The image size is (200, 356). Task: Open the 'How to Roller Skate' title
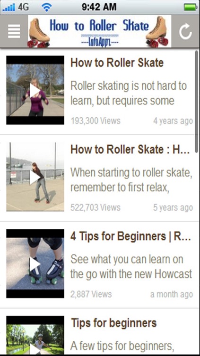[117, 63]
